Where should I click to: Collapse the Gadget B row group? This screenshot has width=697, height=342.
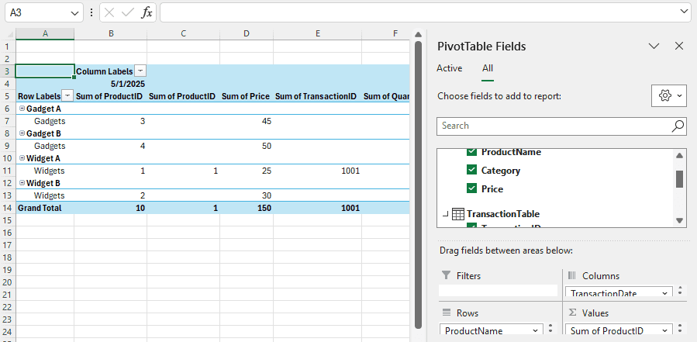pos(22,133)
